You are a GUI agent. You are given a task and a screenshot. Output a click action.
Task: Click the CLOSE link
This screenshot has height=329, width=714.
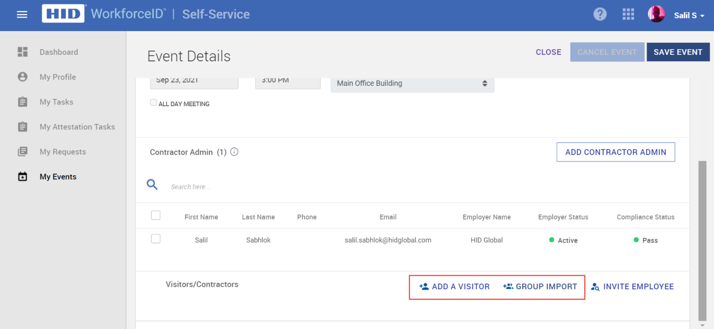click(549, 52)
